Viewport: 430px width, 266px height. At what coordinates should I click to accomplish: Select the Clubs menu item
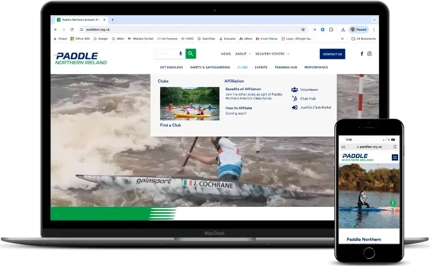pyautogui.click(x=242, y=67)
